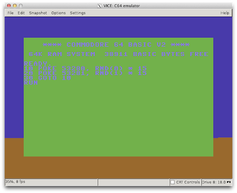This screenshot has width=237, height=193.
Task: Enable the CRT Controls checkbox
Action: click(x=173, y=182)
